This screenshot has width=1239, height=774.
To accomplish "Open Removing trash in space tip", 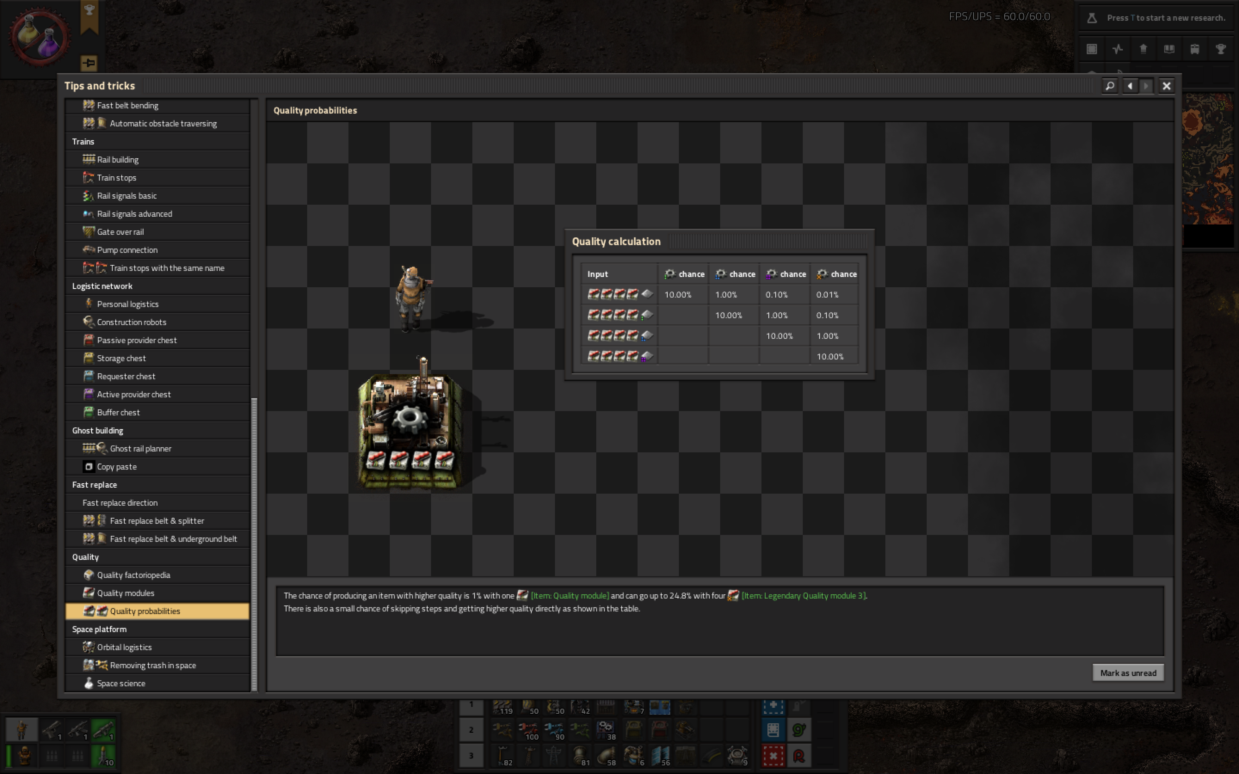I will tap(158, 666).
